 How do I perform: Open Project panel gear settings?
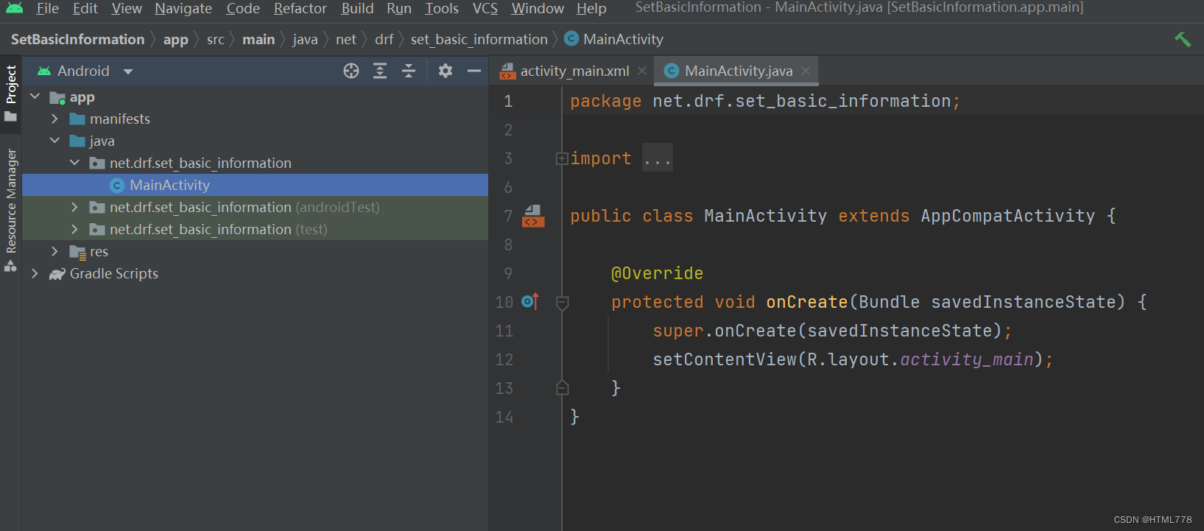click(x=446, y=71)
